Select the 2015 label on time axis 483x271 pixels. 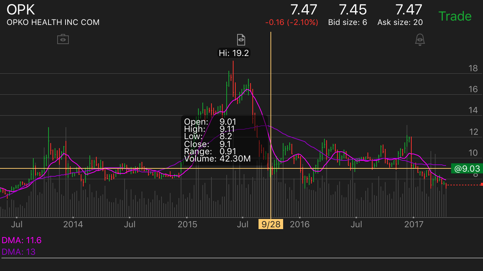[x=187, y=224]
